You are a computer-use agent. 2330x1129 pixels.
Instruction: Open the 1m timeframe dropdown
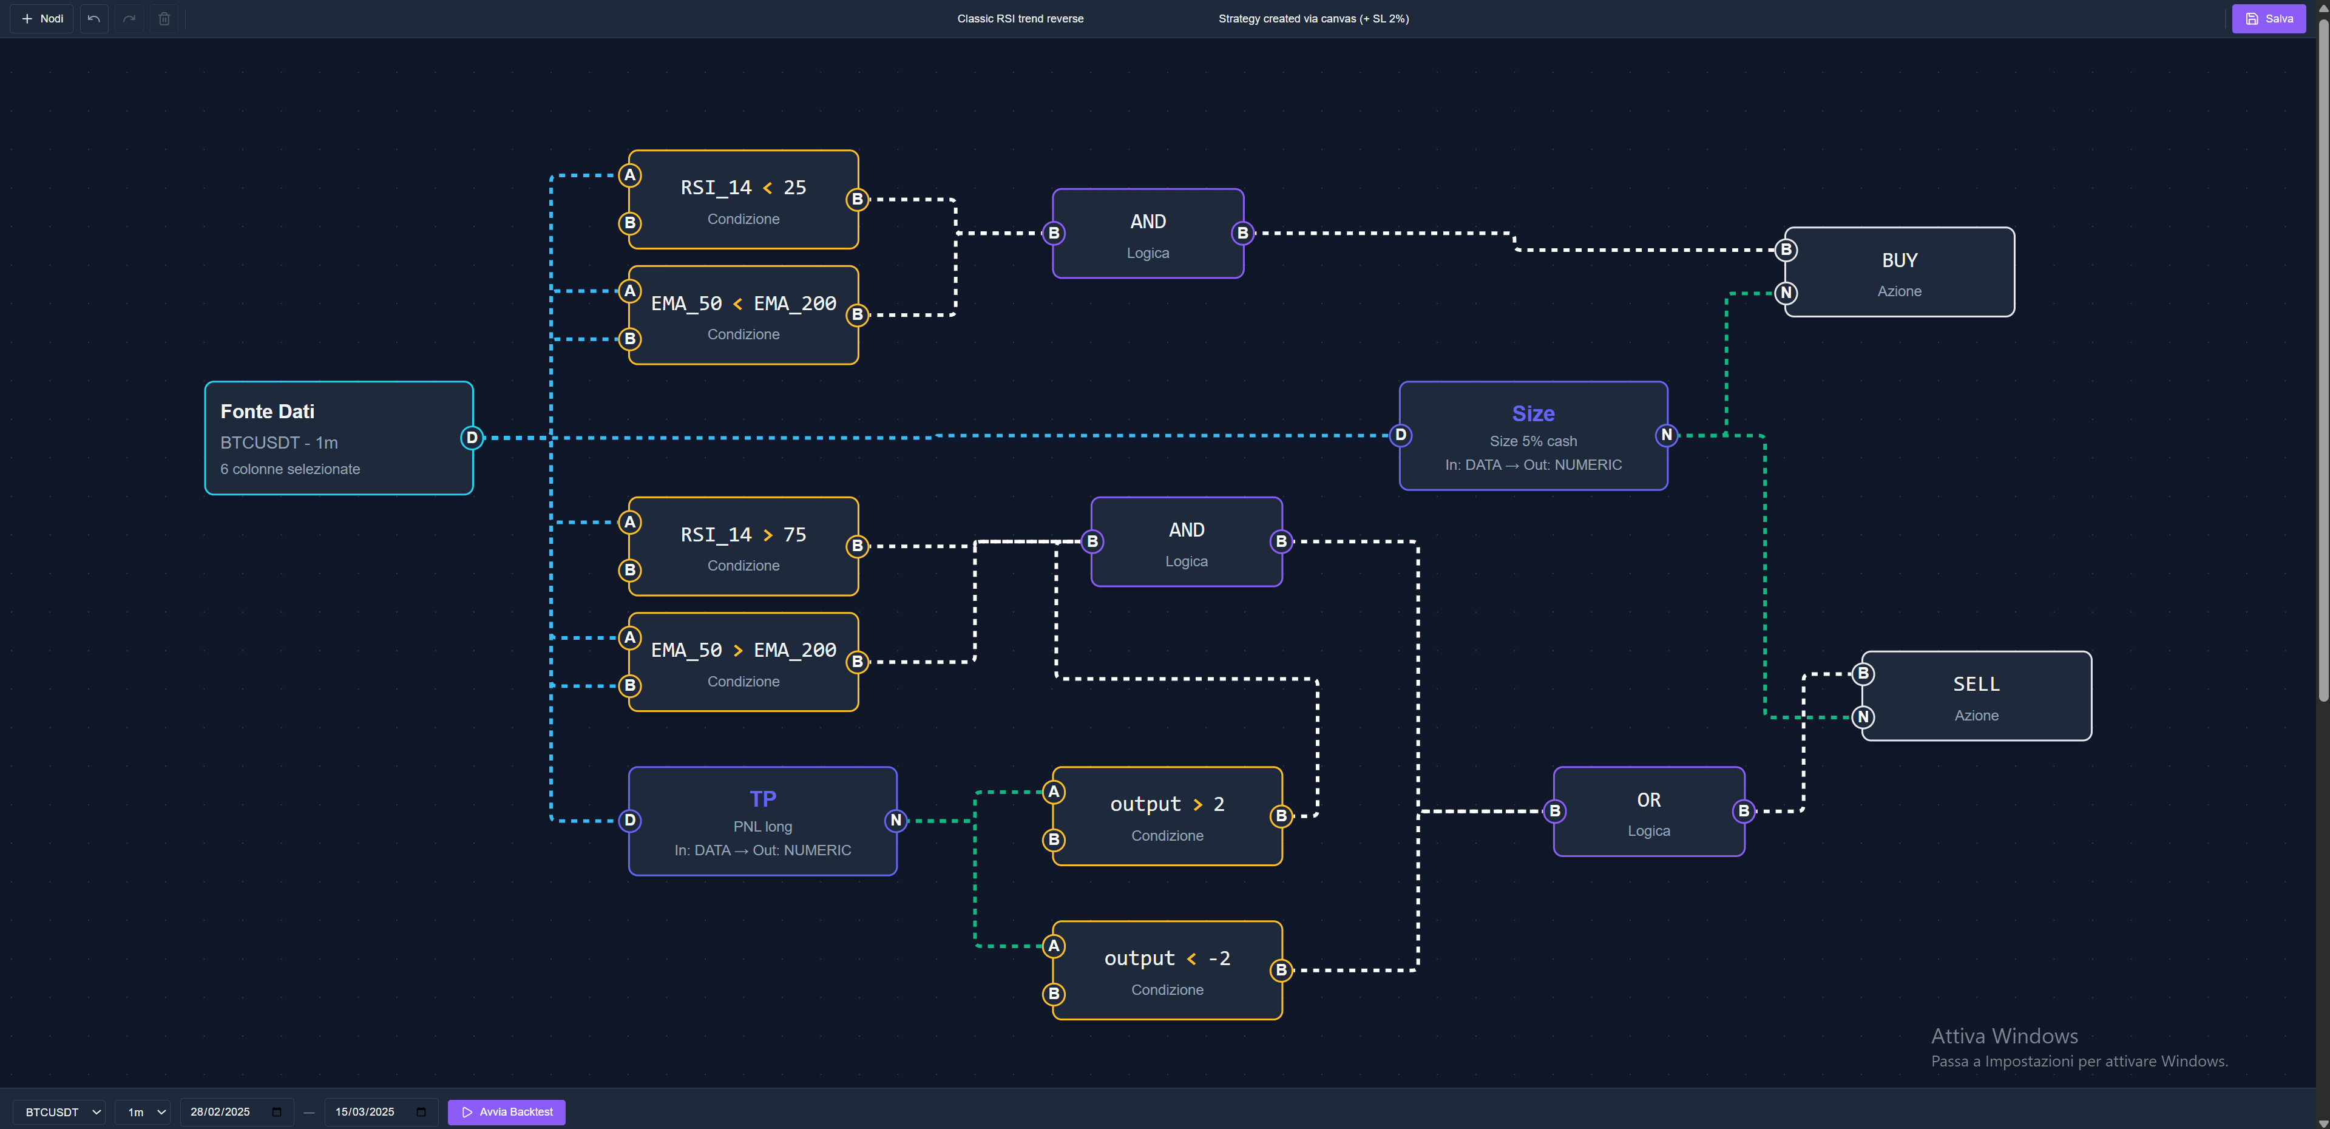pyautogui.click(x=142, y=1112)
